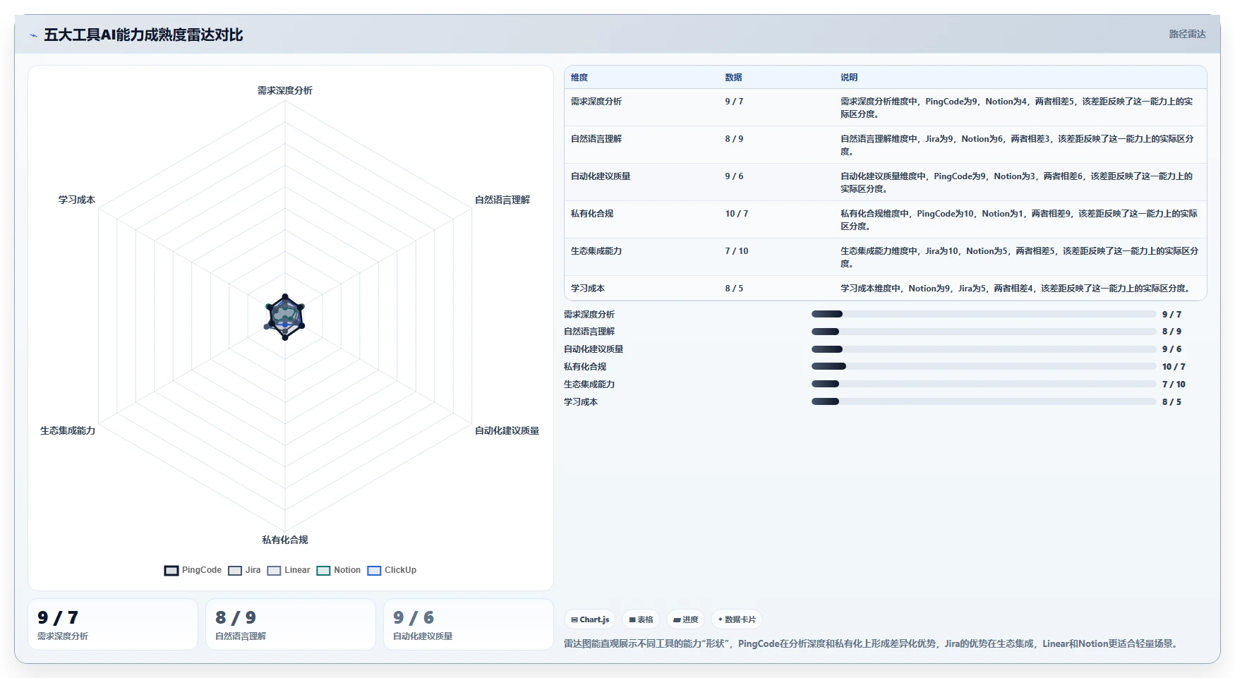Open the 9 / 7 需求深度分析 data card
The width and height of the screenshot is (1235, 678).
point(113,624)
